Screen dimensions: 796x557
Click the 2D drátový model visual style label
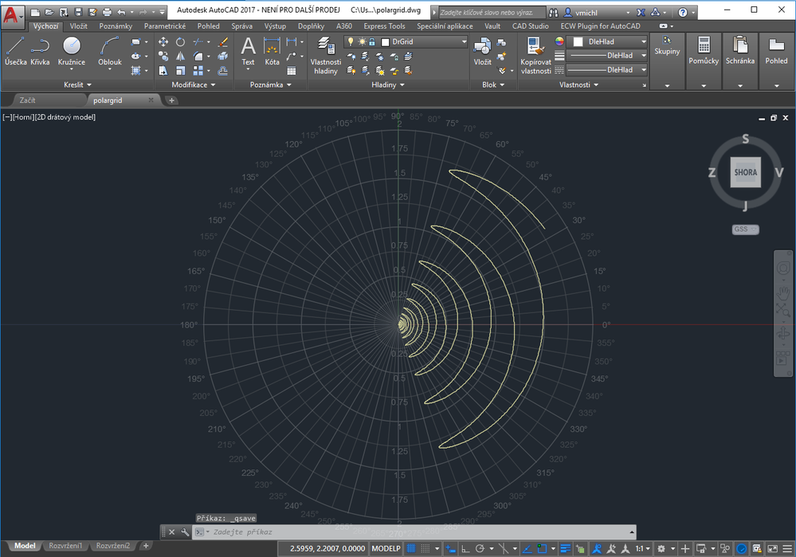point(65,117)
